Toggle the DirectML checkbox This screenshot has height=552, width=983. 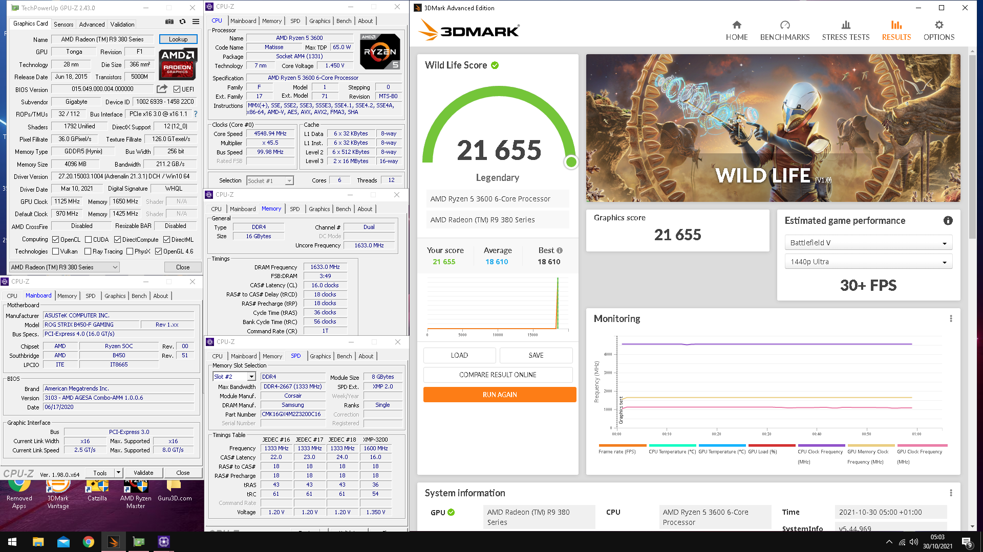[166, 240]
